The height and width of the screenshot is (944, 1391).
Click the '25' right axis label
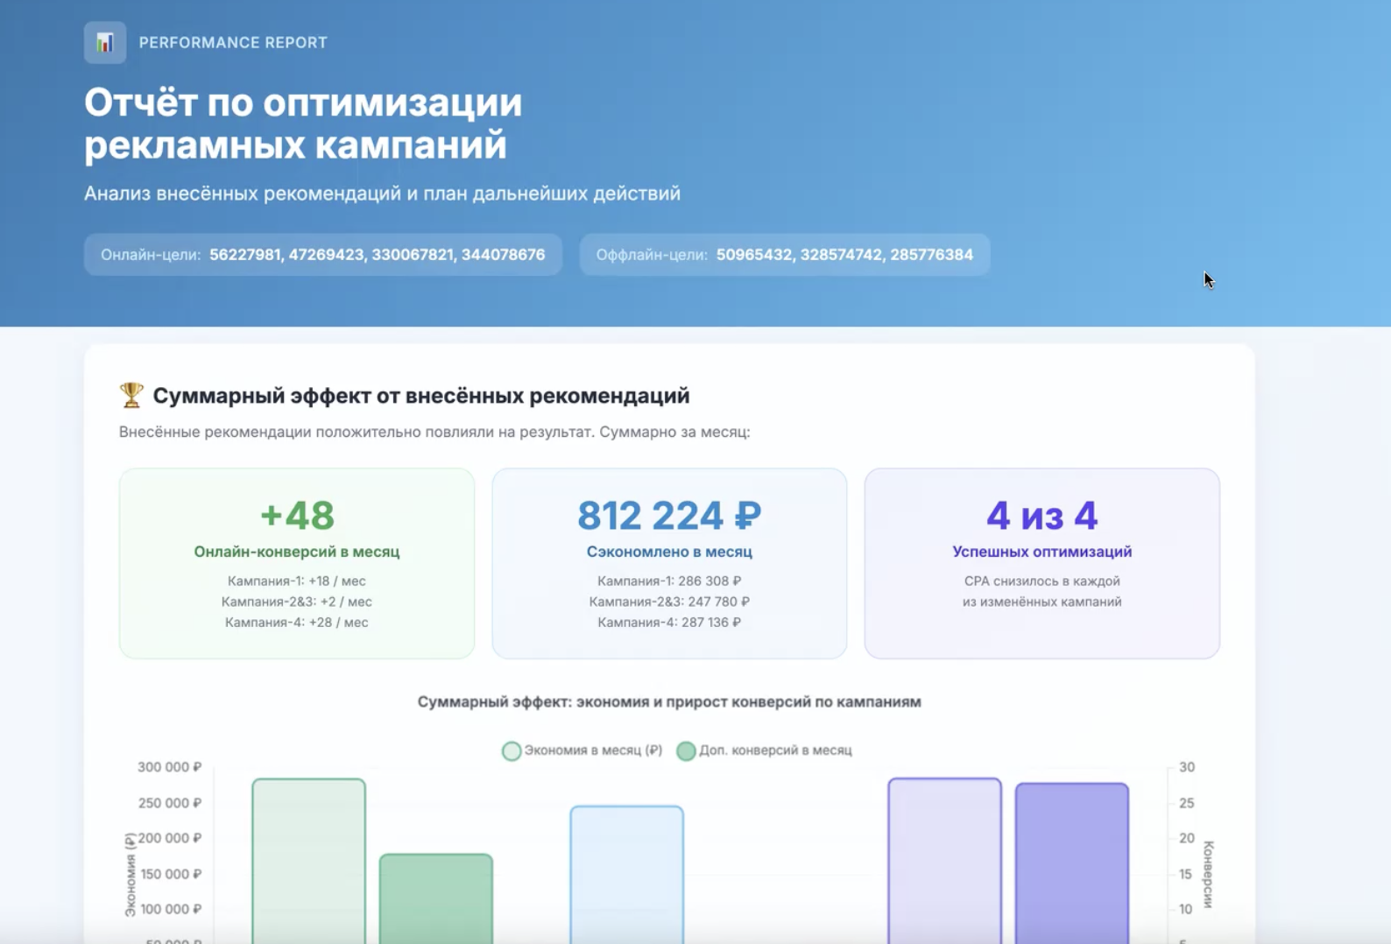point(1187,803)
